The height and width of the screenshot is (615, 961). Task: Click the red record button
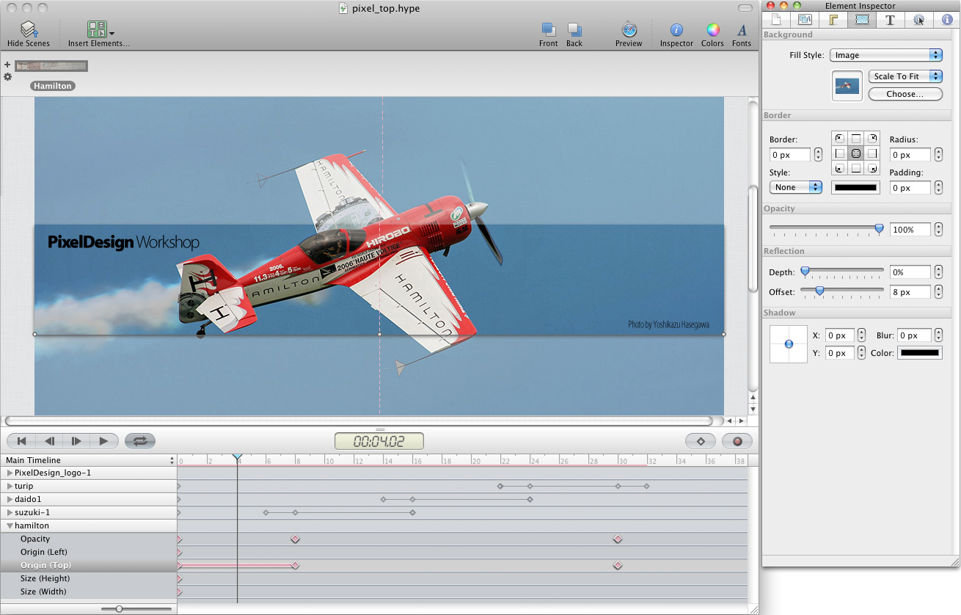(737, 441)
